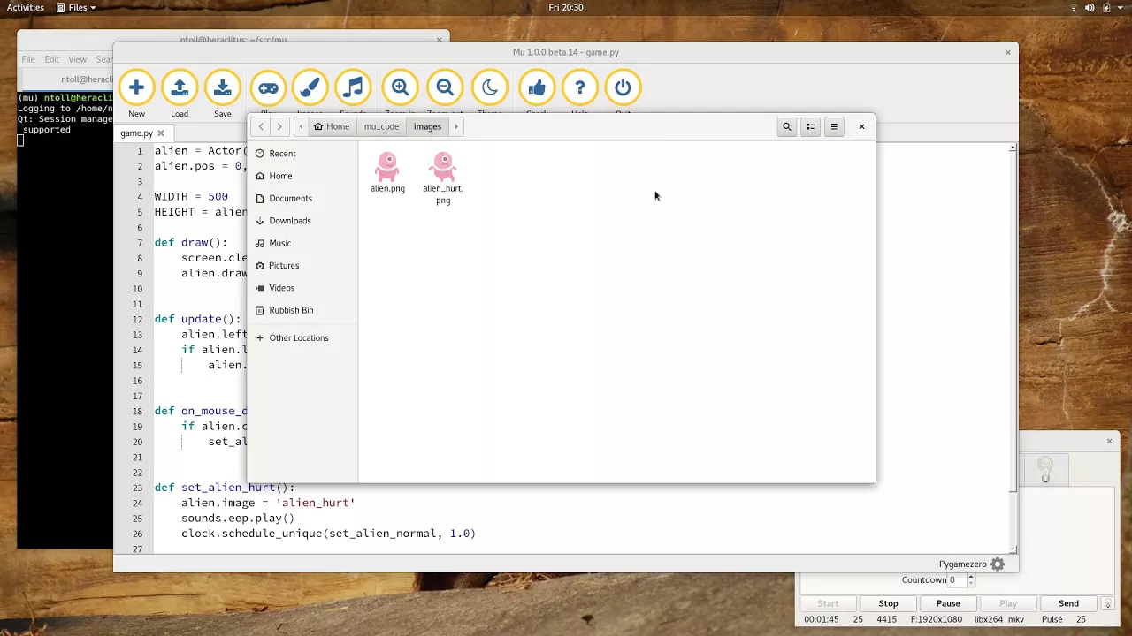
Task: Click the Stop recording button
Action: pos(888,603)
